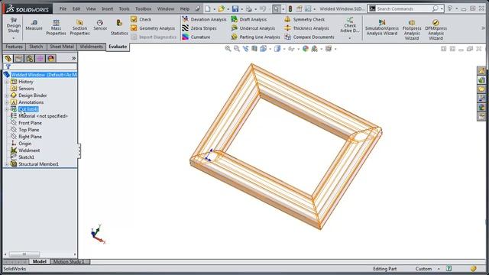Switch to the Sketch tab
Screen dimensions: 489x275
[x=36, y=47]
